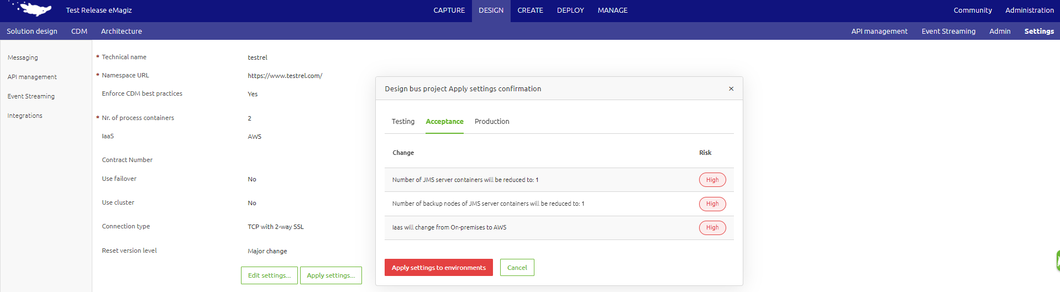1060x292 pixels.
Task: Click the dialog title text
Action: coord(463,88)
